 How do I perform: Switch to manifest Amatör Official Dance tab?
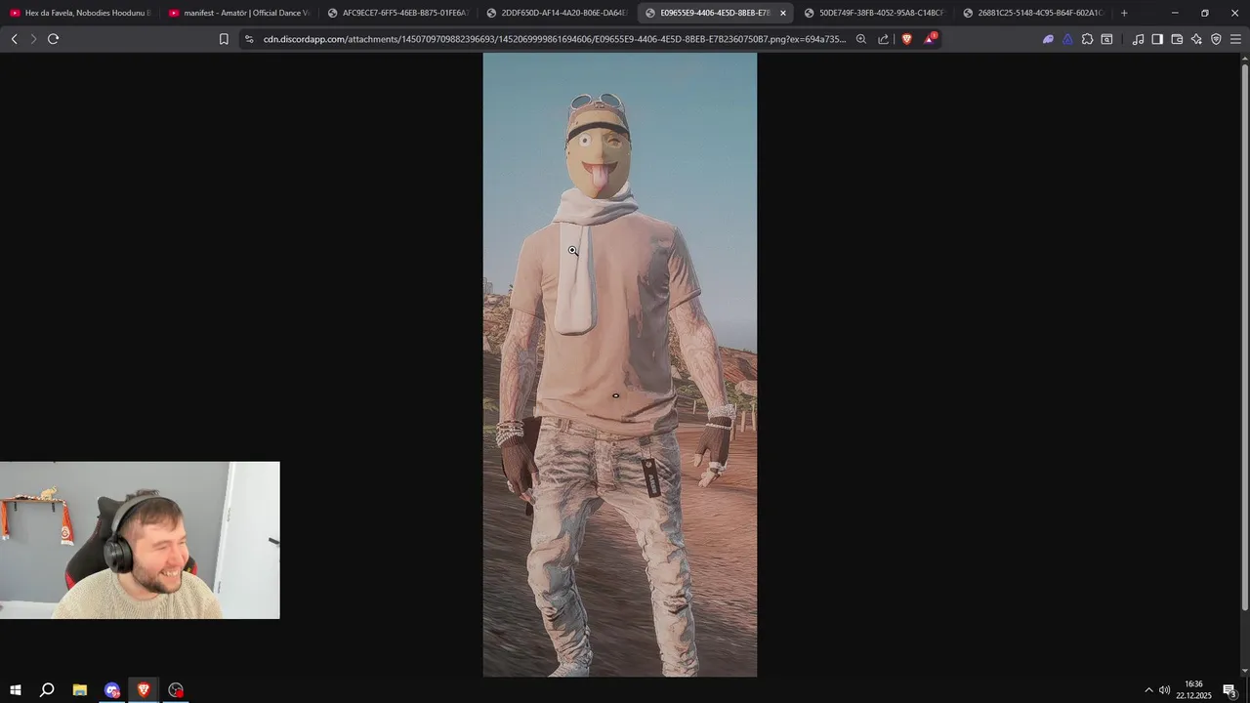point(238,13)
